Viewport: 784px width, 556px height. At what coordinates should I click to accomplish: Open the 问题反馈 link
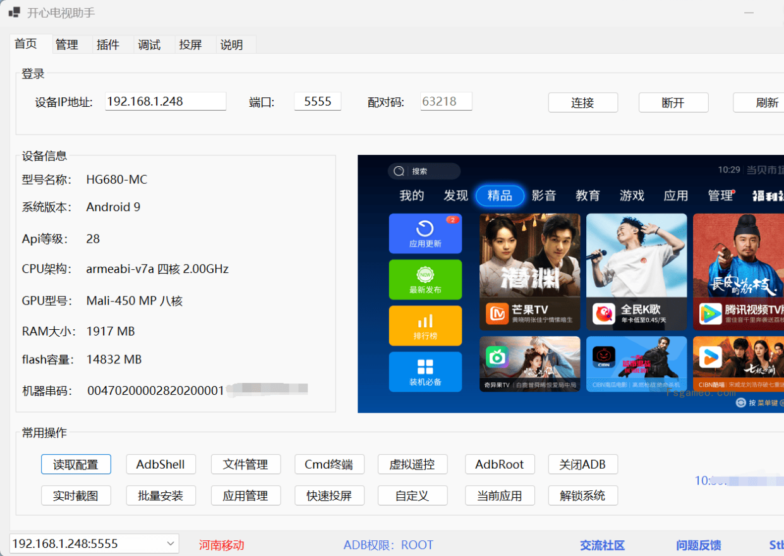pyautogui.click(x=698, y=545)
